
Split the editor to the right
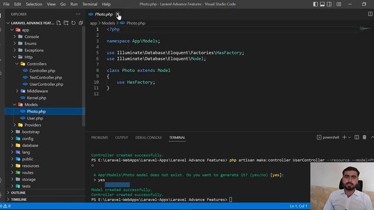(x=370, y=14)
